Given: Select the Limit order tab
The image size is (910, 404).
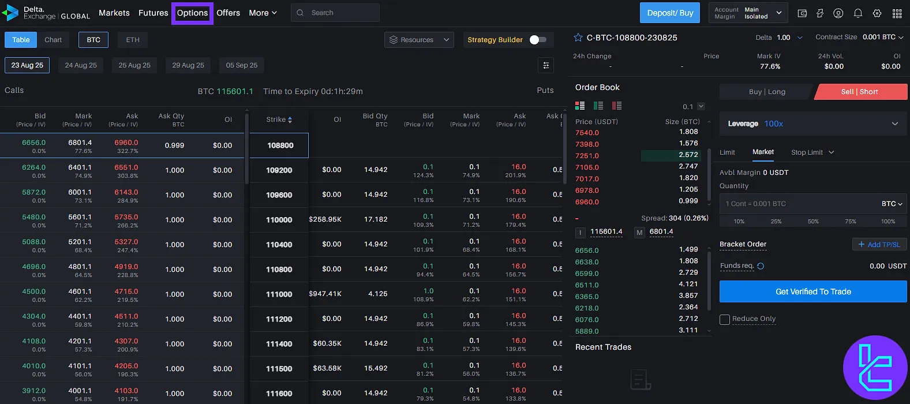Looking at the screenshot, I should (727, 152).
